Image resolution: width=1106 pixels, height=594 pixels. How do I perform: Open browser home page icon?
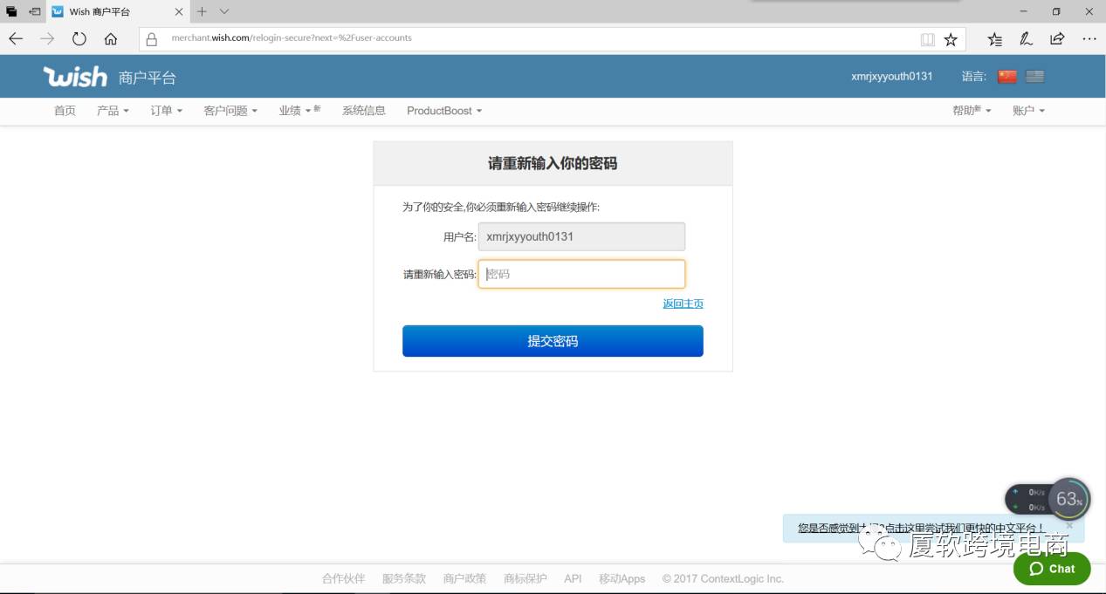(111, 38)
